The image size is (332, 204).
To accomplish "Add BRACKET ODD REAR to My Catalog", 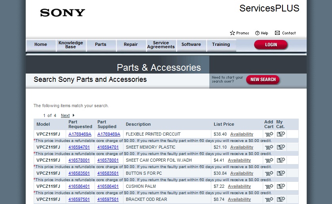I will click(x=281, y=199).
